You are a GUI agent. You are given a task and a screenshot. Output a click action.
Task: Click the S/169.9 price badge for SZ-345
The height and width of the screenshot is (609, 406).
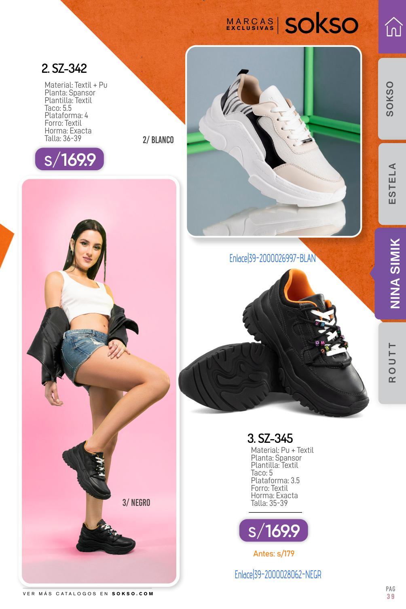tap(274, 531)
